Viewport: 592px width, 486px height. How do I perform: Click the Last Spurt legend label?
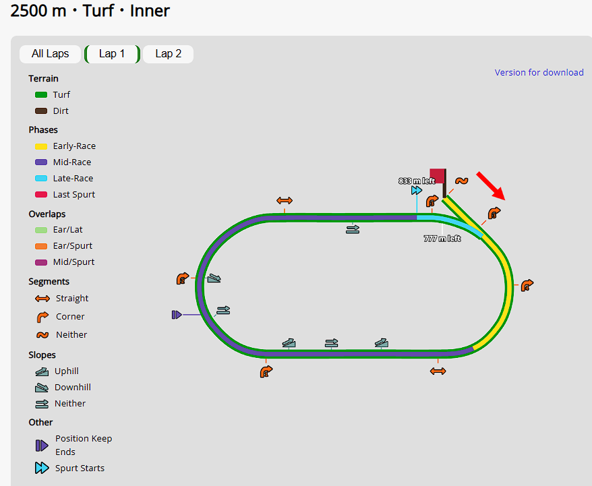coord(74,195)
